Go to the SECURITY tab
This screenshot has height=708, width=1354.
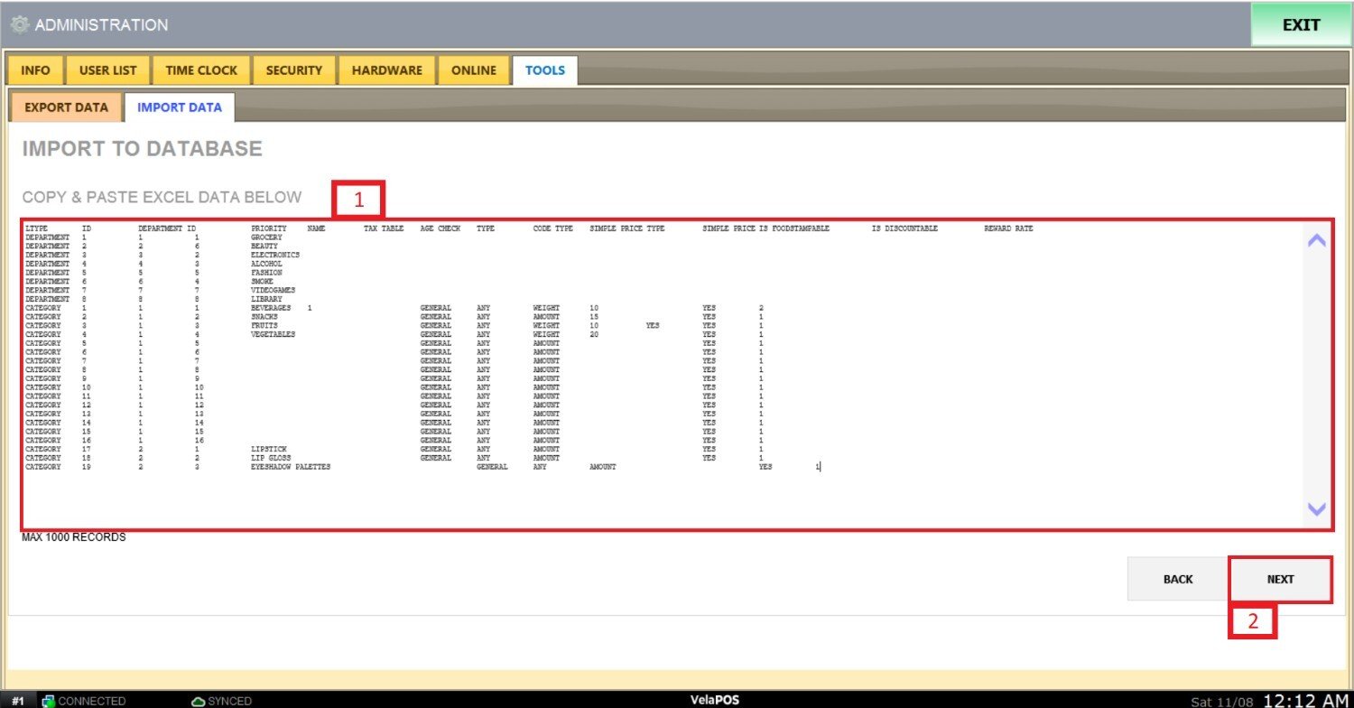coord(293,70)
